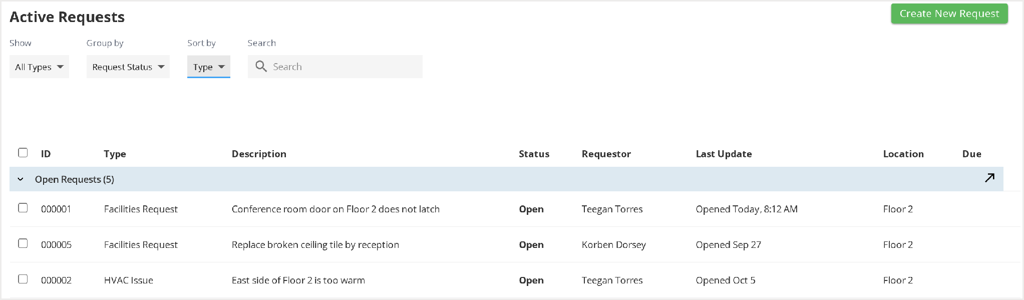Image resolution: width=1024 pixels, height=300 pixels.
Task: Click requestor Korben Dorsey
Action: [x=613, y=244]
